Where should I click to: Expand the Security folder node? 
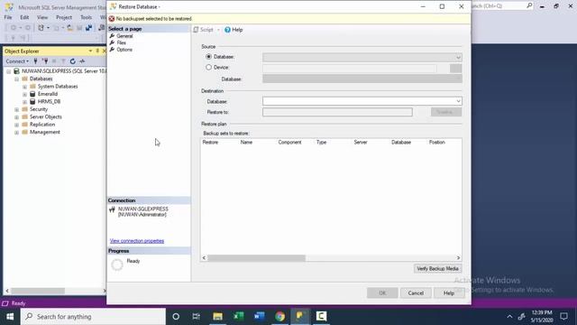(16, 109)
